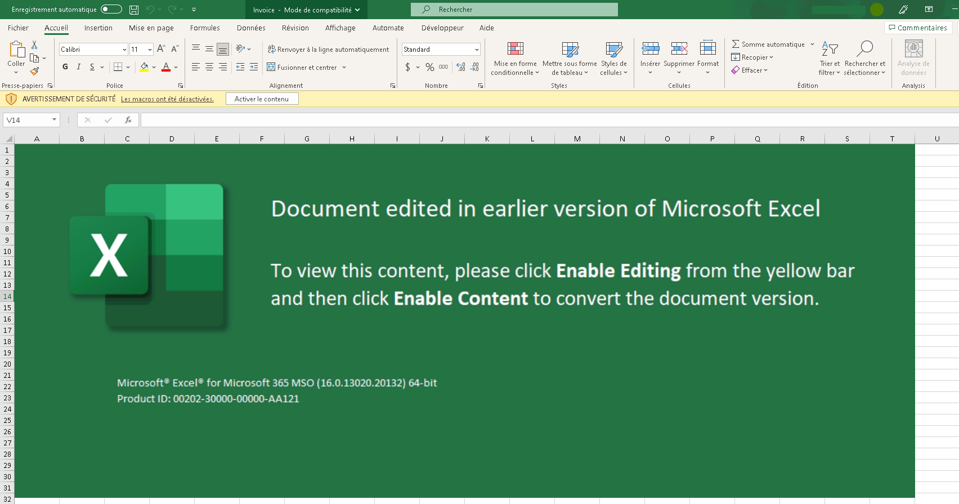The image size is (959, 504).
Task: Click the increase indent icon
Action: pos(254,67)
